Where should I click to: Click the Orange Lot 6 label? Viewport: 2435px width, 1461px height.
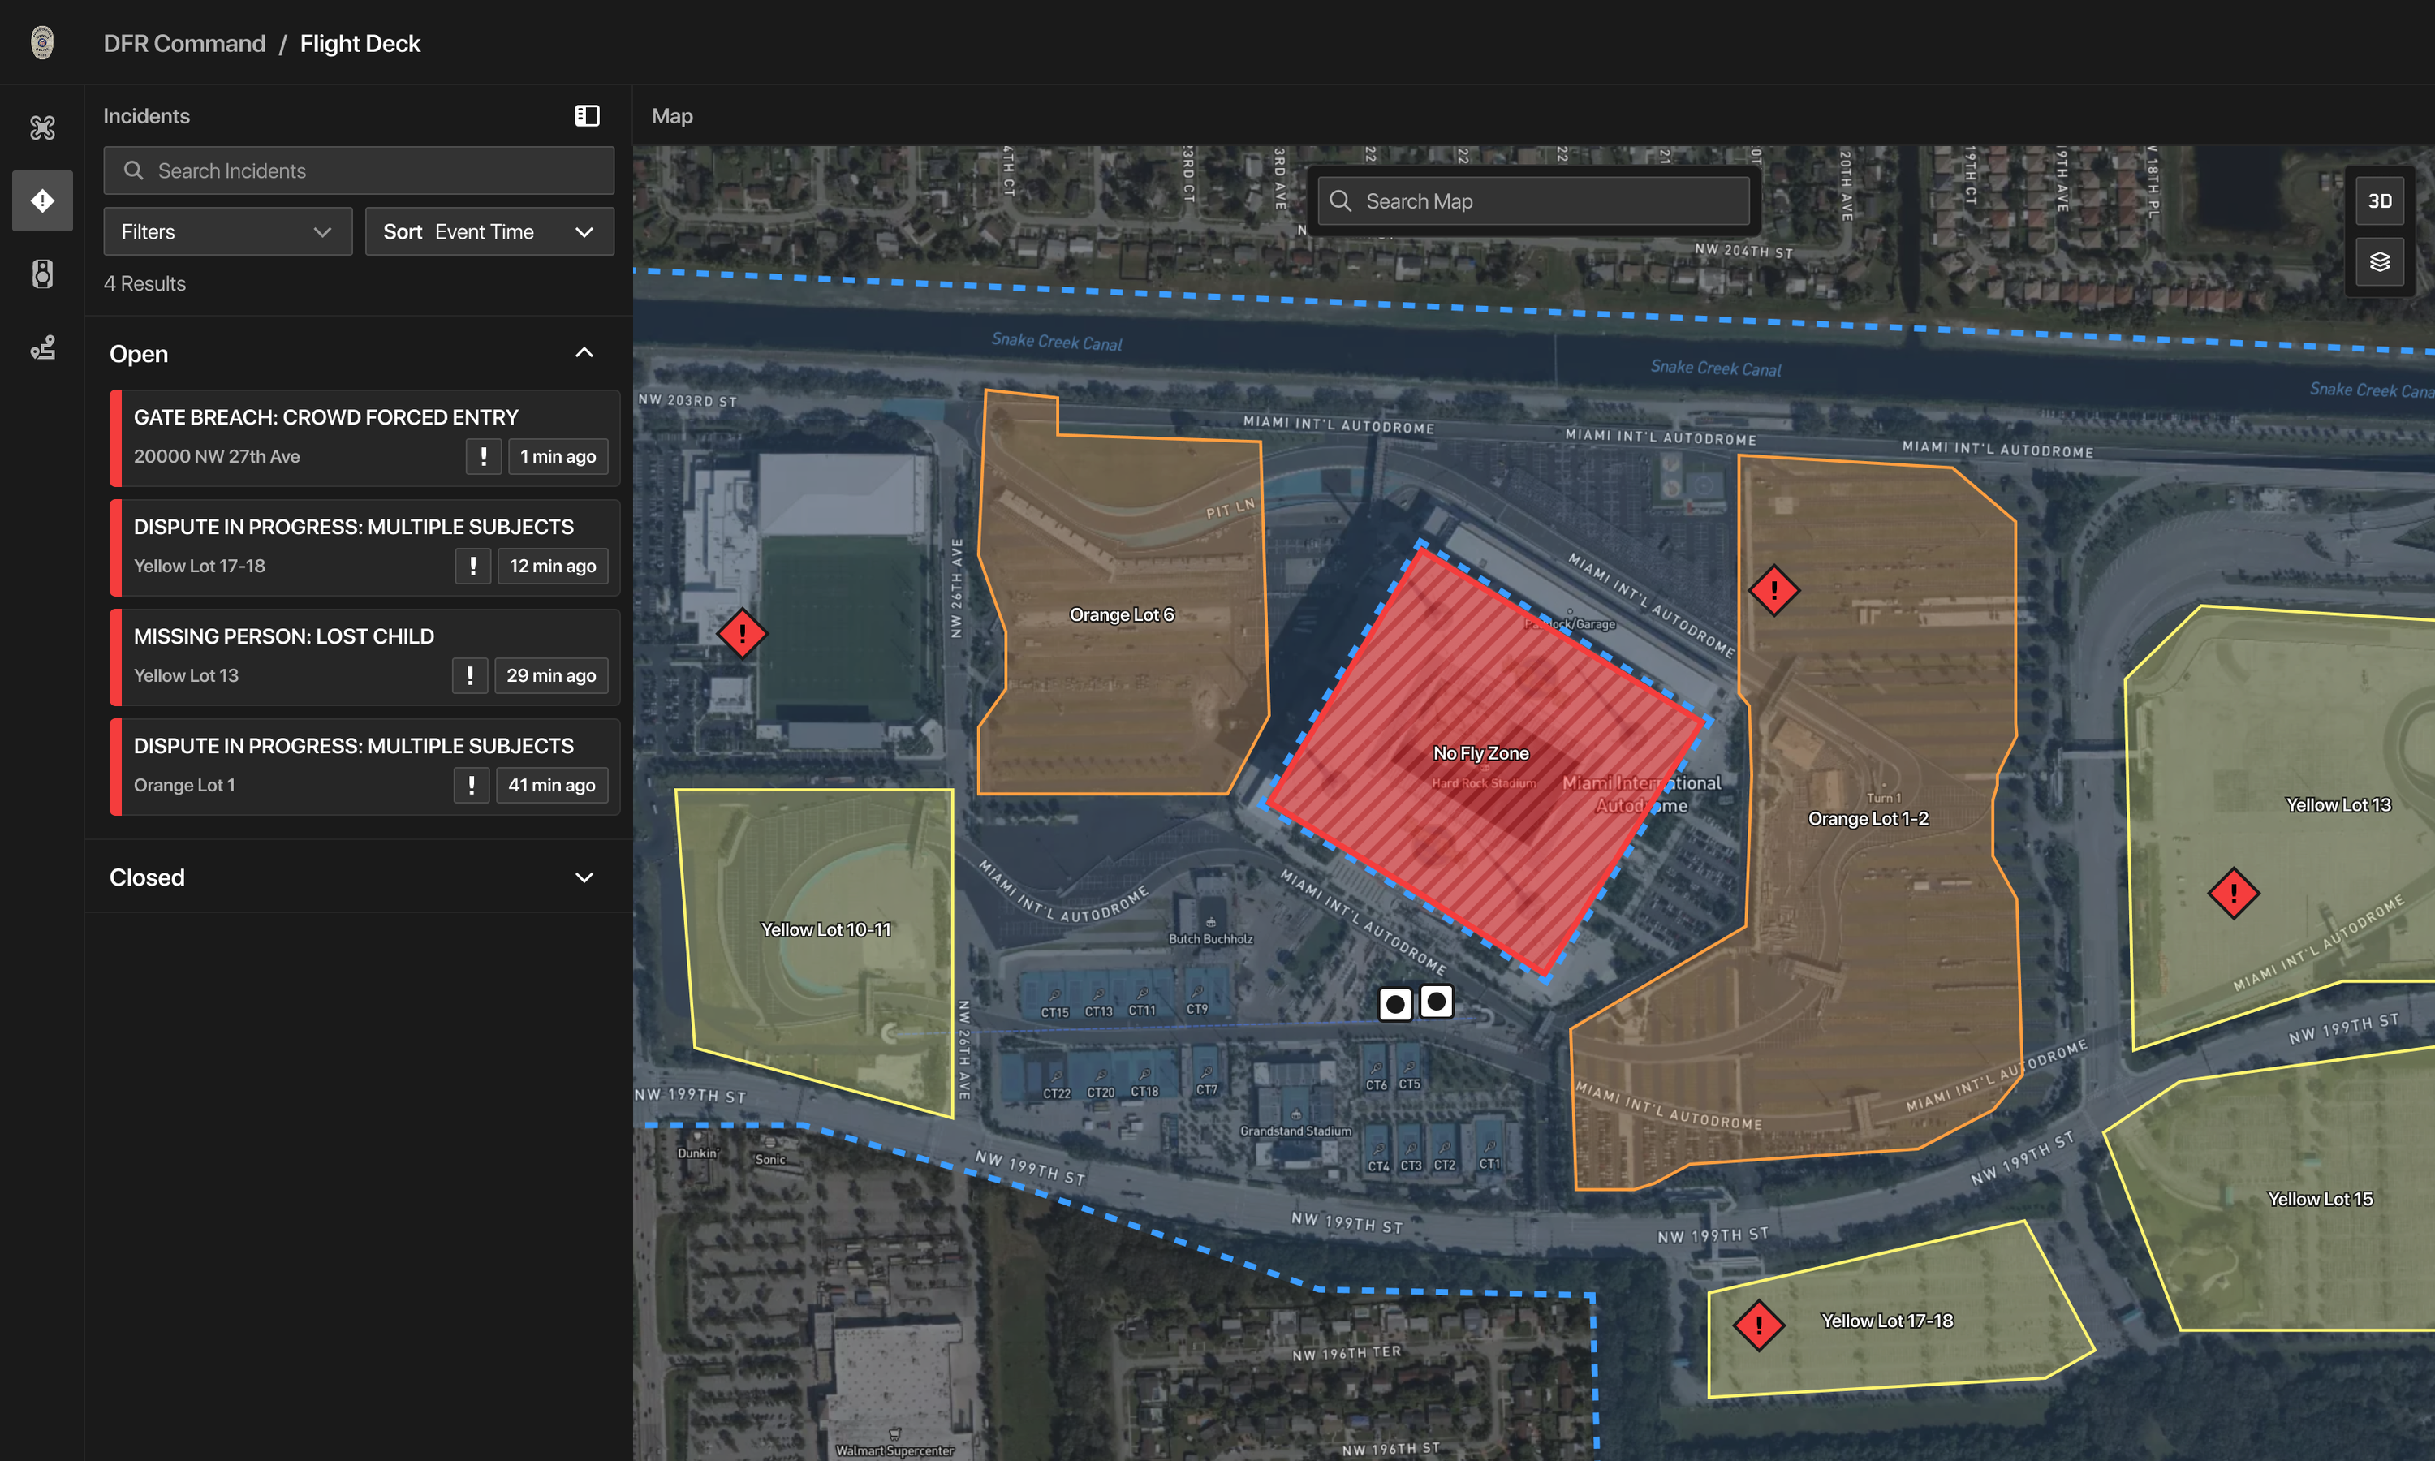tap(1122, 615)
